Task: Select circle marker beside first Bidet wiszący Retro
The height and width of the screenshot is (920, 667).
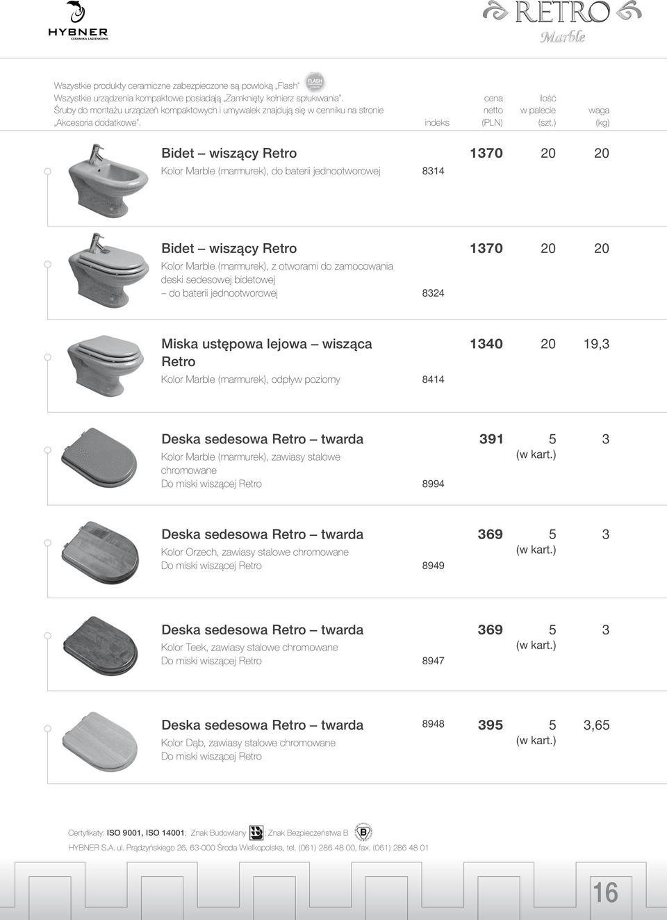Action: point(47,171)
